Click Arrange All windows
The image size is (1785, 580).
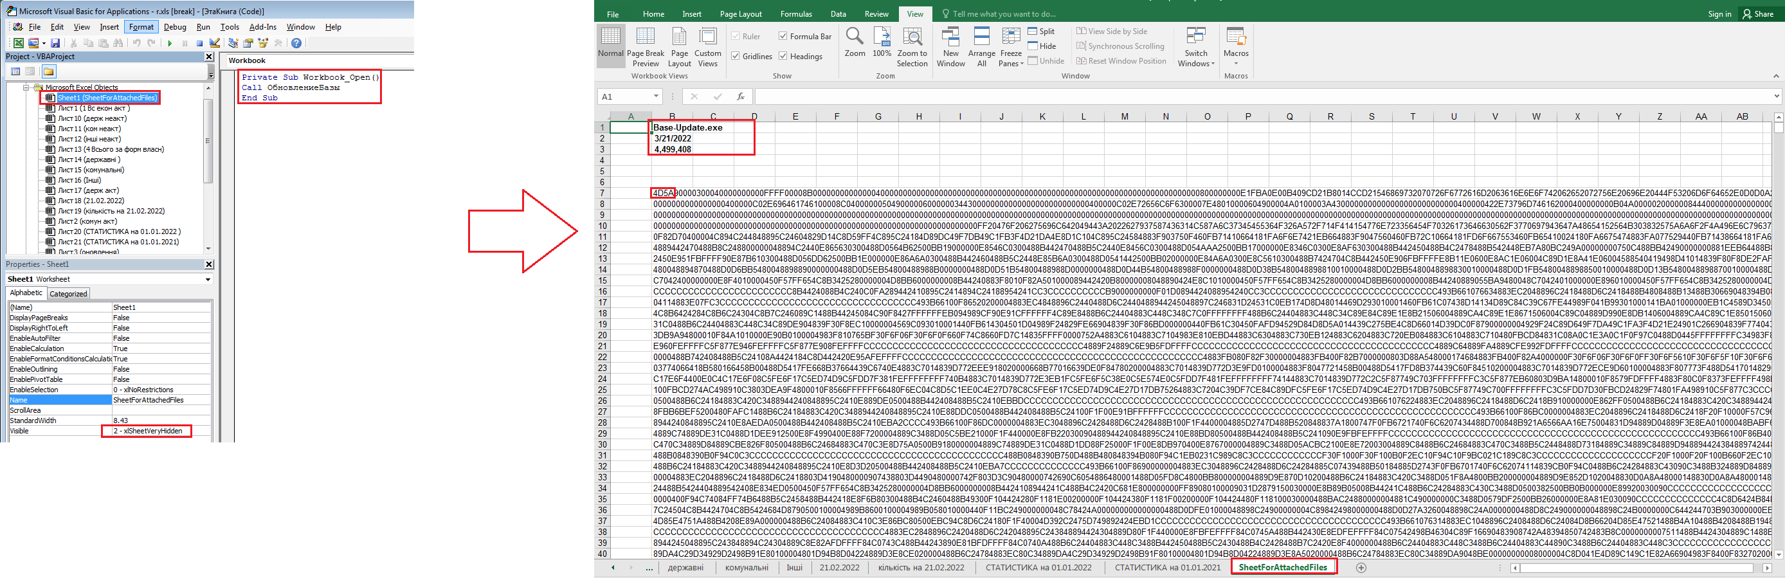click(x=981, y=47)
